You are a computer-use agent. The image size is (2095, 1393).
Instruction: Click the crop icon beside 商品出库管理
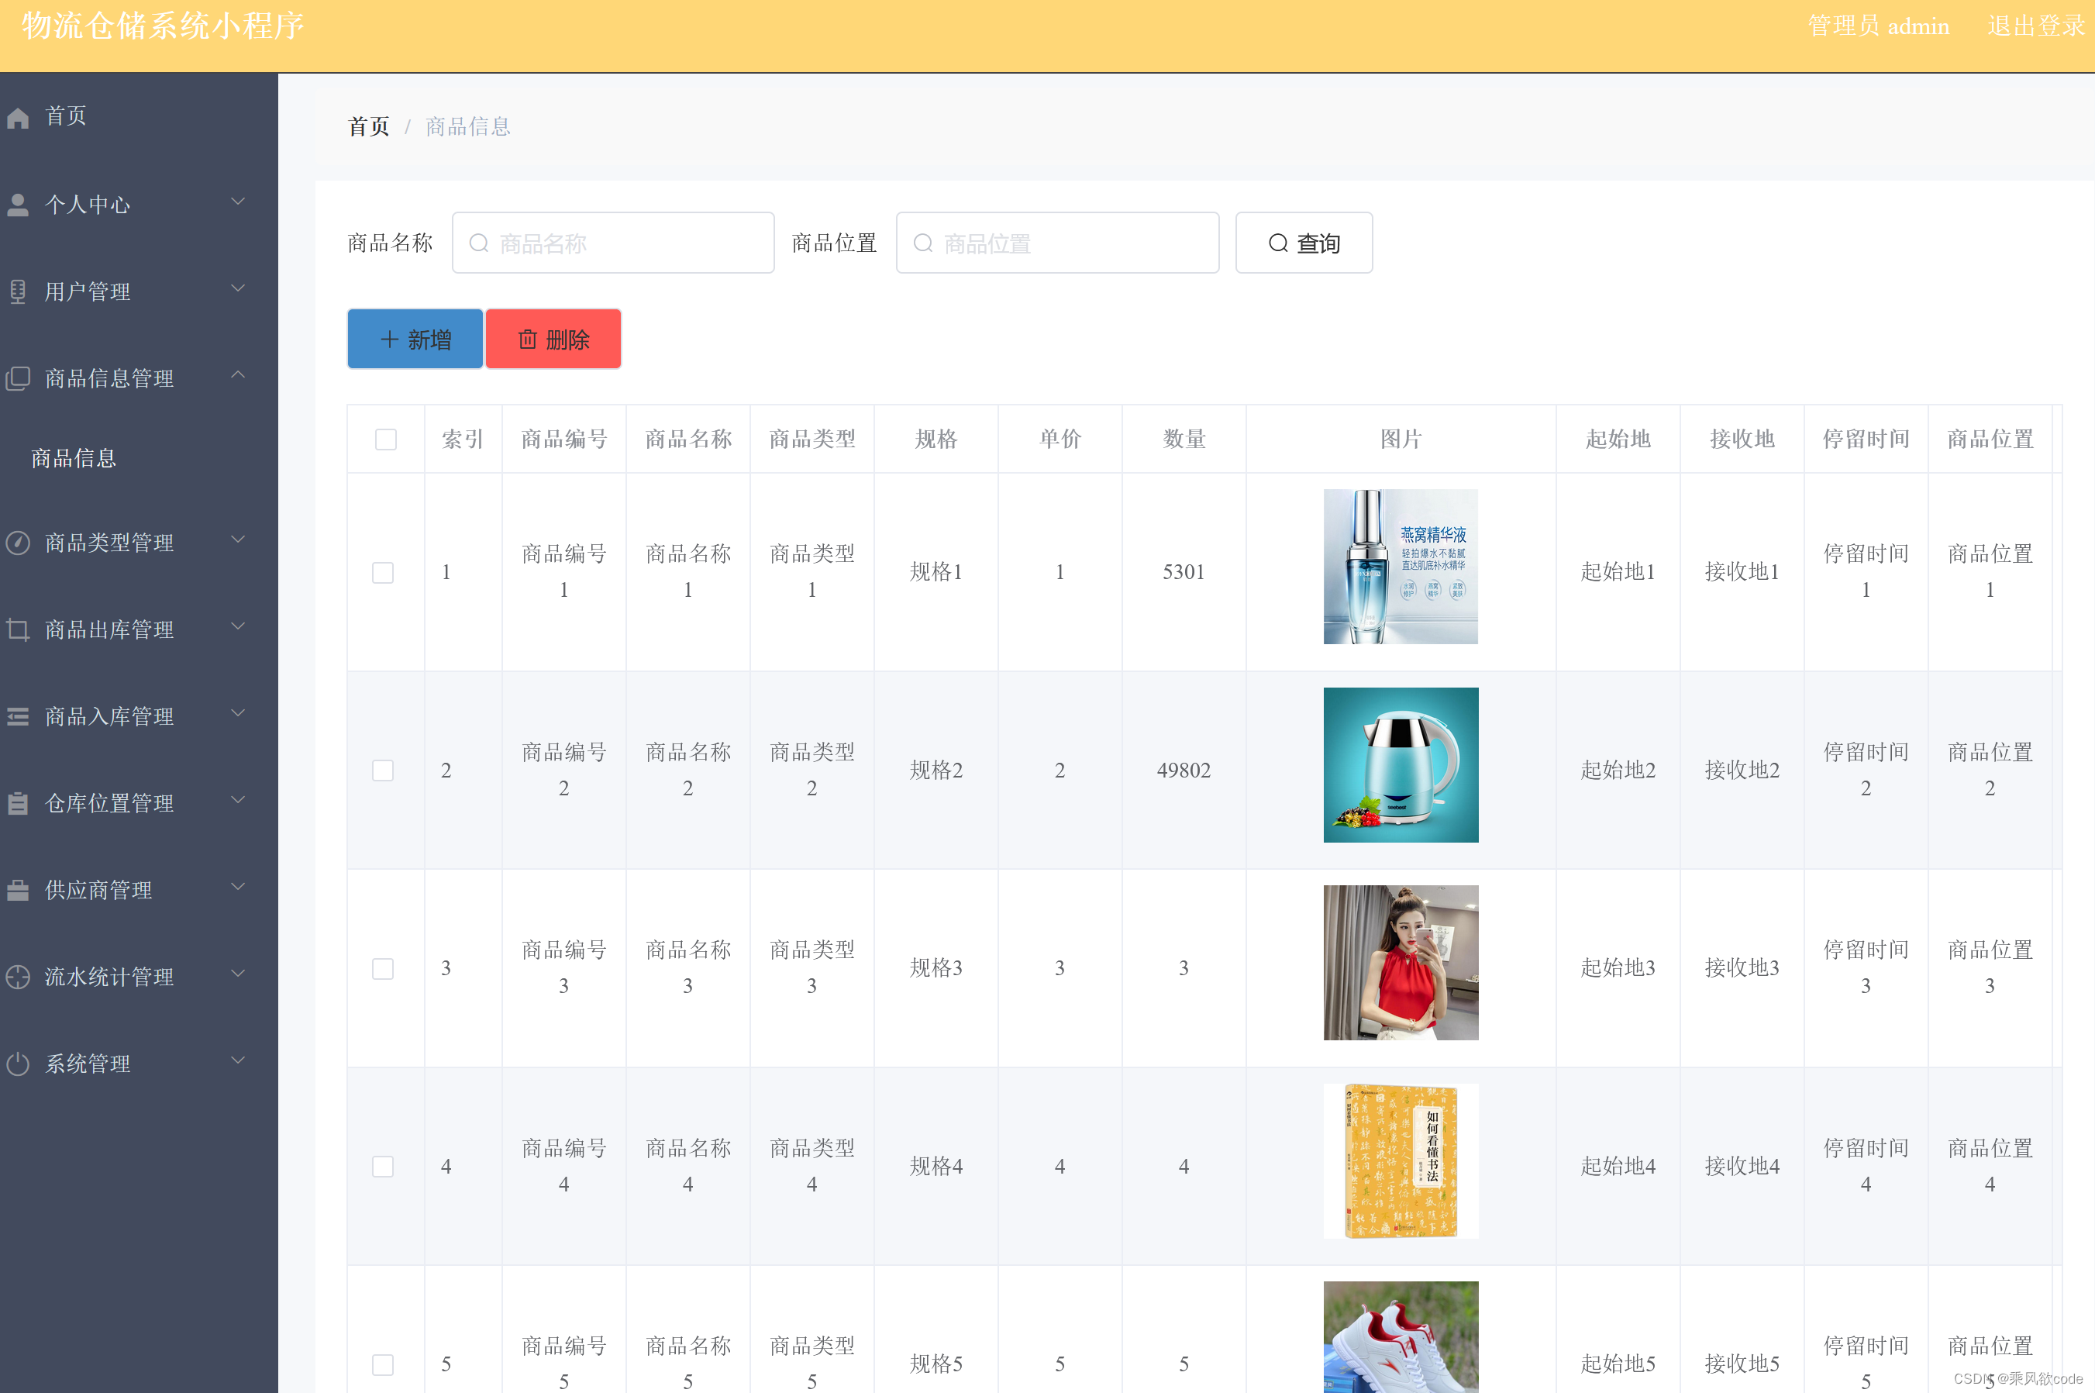(x=18, y=629)
